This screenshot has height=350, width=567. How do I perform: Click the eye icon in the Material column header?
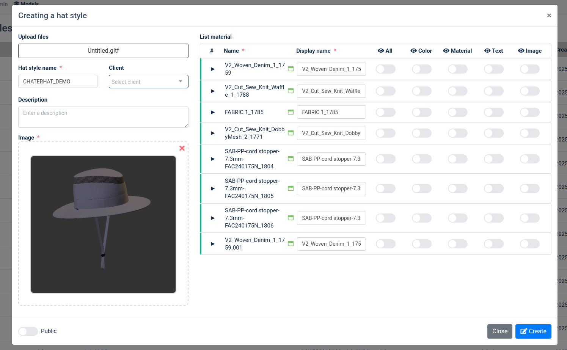tap(446, 51)
